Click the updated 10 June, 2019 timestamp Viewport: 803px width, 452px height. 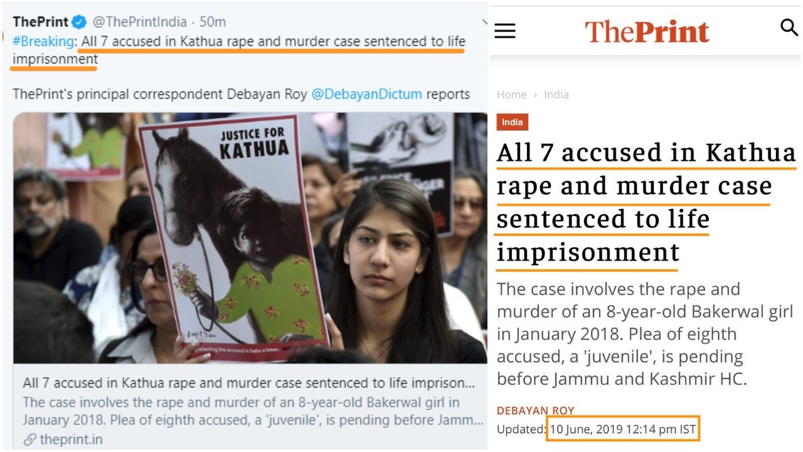coord(622,430)
